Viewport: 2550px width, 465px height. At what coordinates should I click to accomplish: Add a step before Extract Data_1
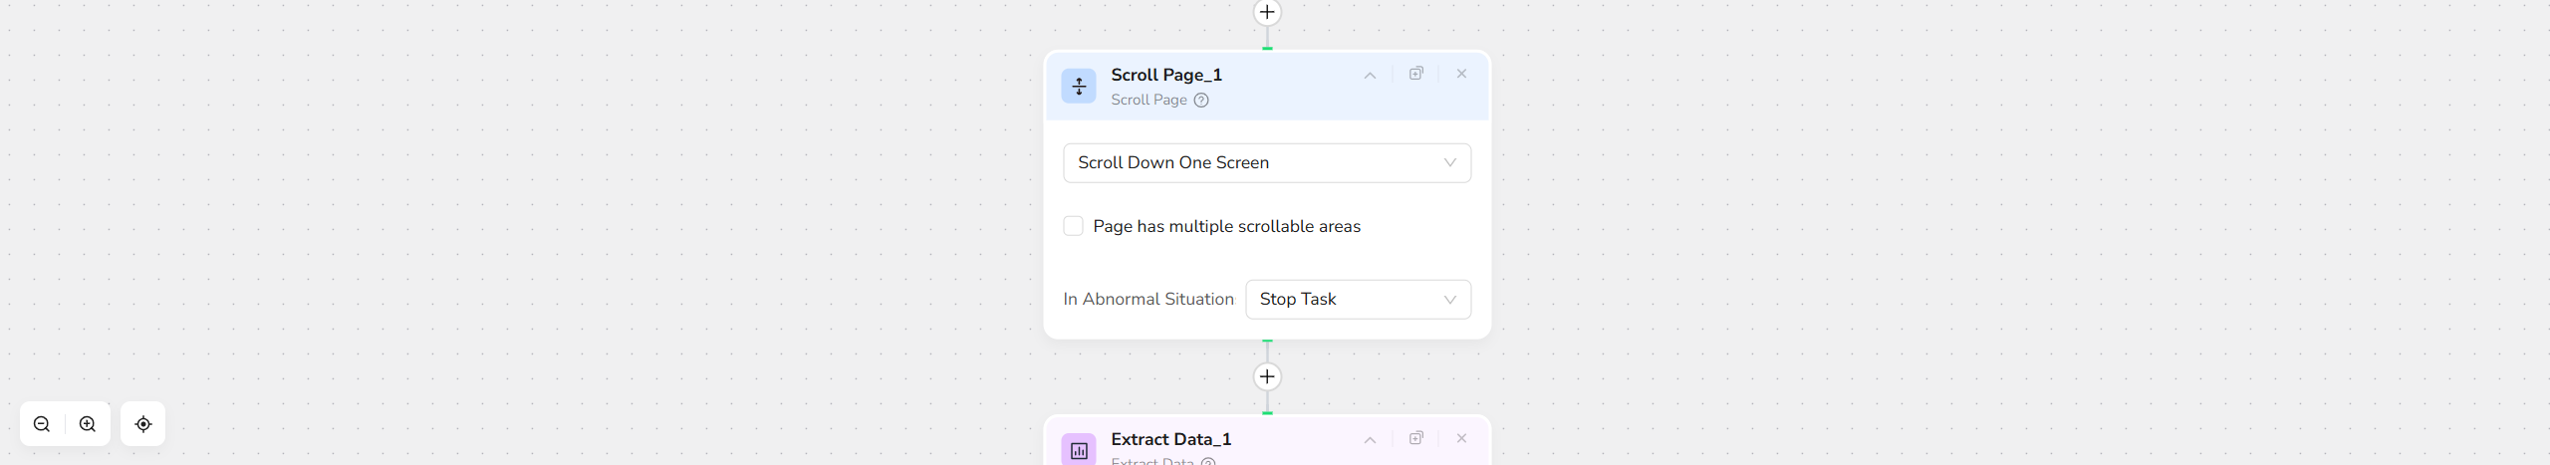coord(1267,376)
